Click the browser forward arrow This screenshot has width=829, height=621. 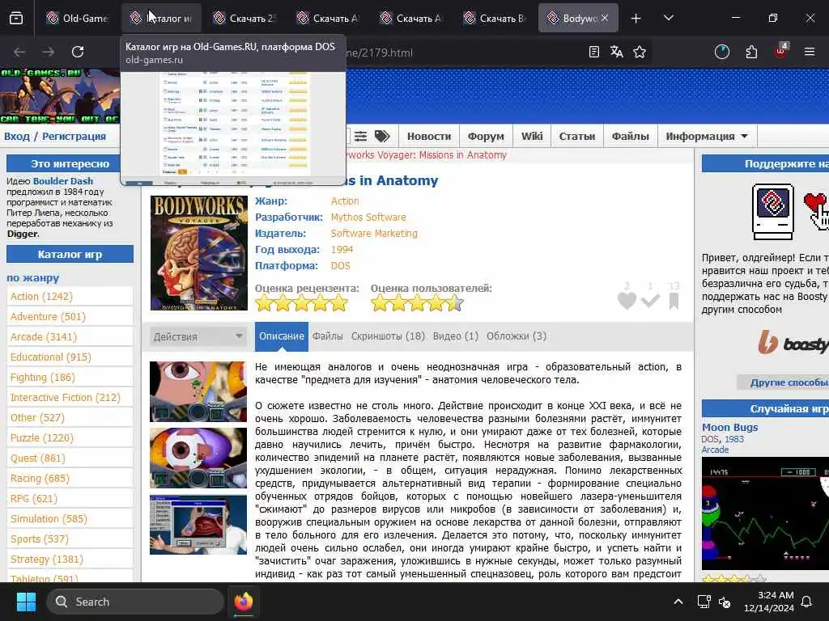click(48, 52)
